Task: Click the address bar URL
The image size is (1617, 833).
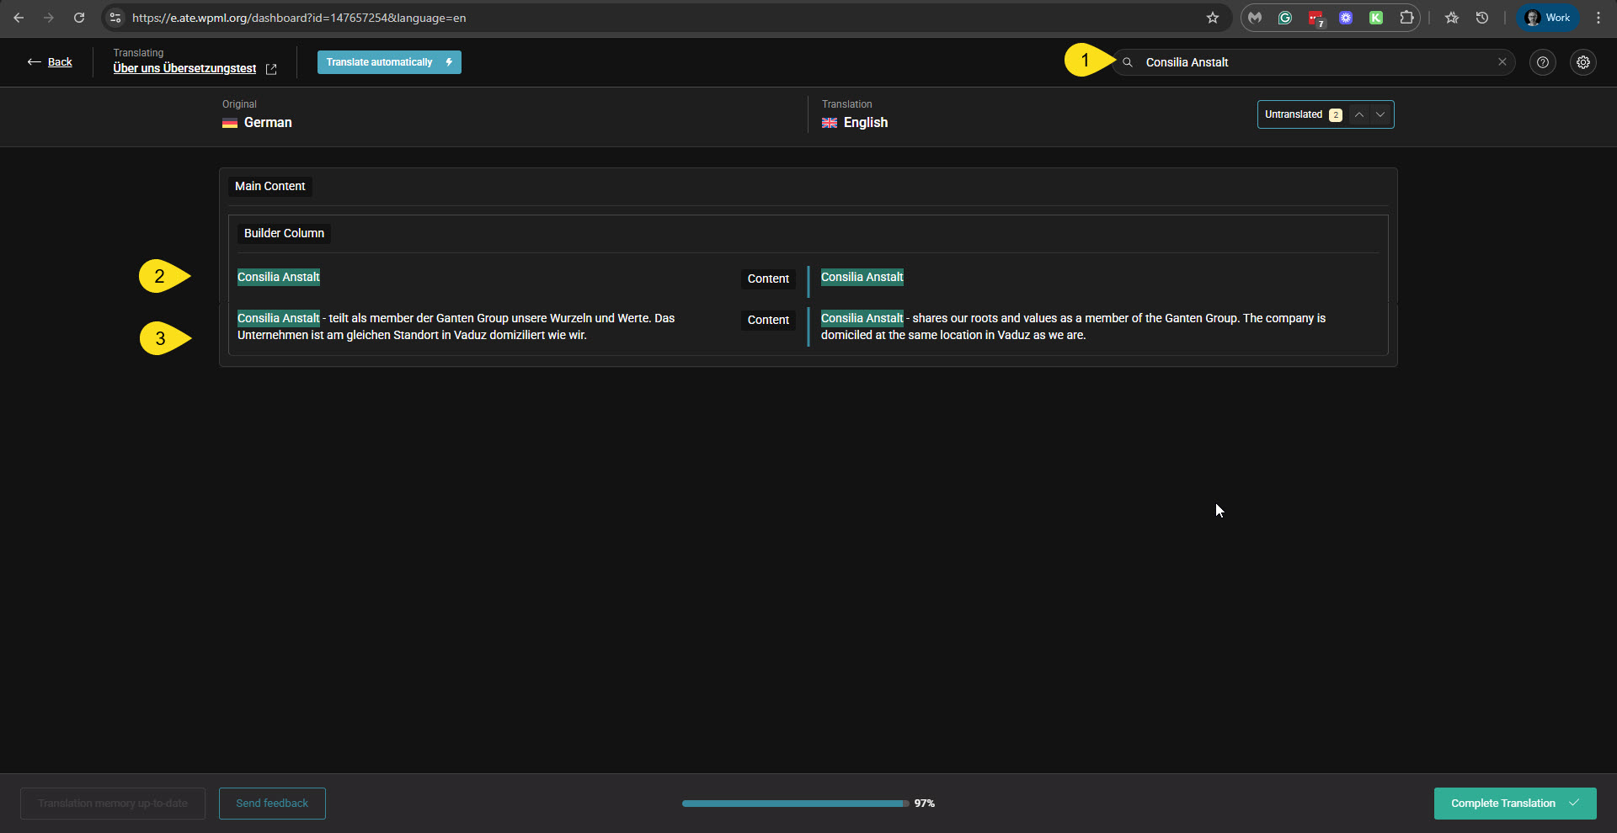Action: pos(299,18)
